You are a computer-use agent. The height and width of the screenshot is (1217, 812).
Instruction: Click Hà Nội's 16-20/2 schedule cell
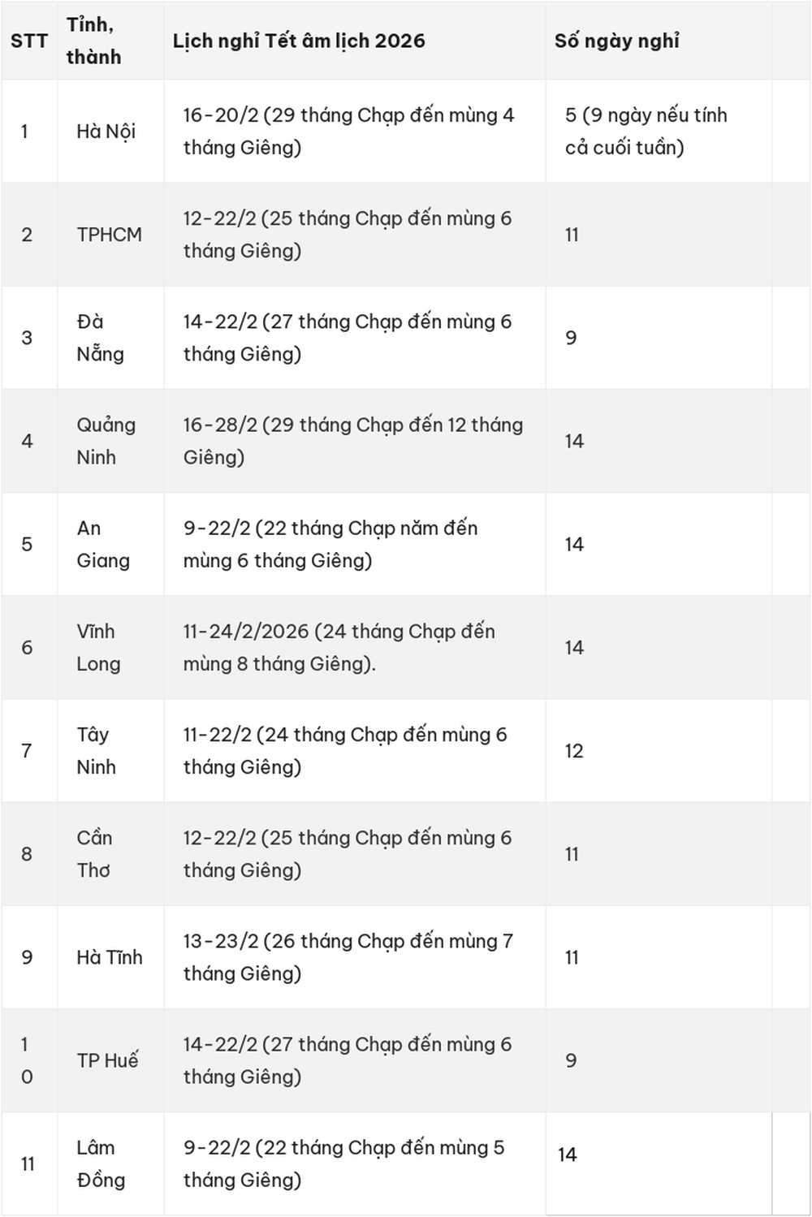coord(348,132)
